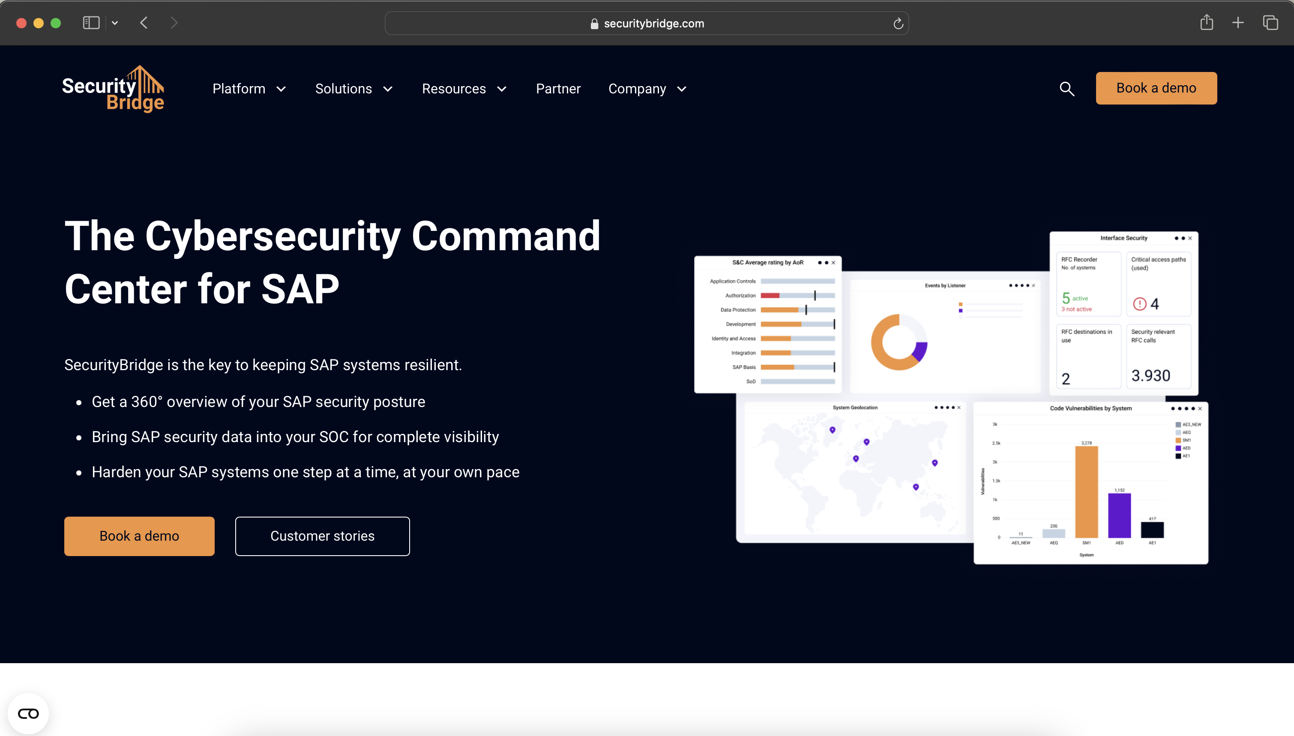The width and height of the screenshot is (1294, 736).
Task: Toggle the Safari sidebar icon
Action: tap(91, 23)
